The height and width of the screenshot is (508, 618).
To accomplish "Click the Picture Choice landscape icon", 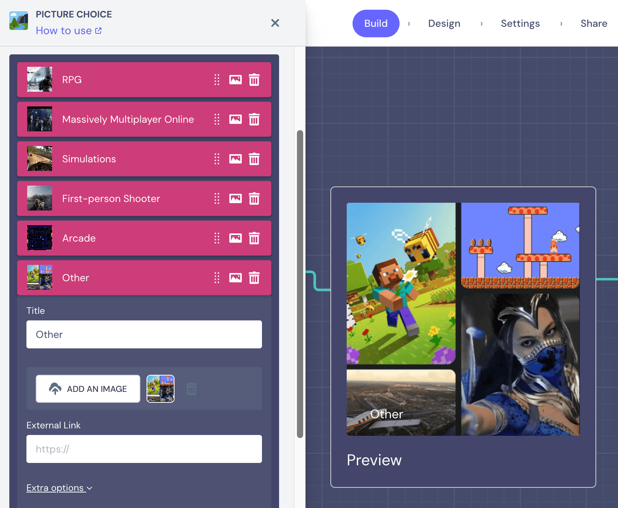I will click(19, 21).
